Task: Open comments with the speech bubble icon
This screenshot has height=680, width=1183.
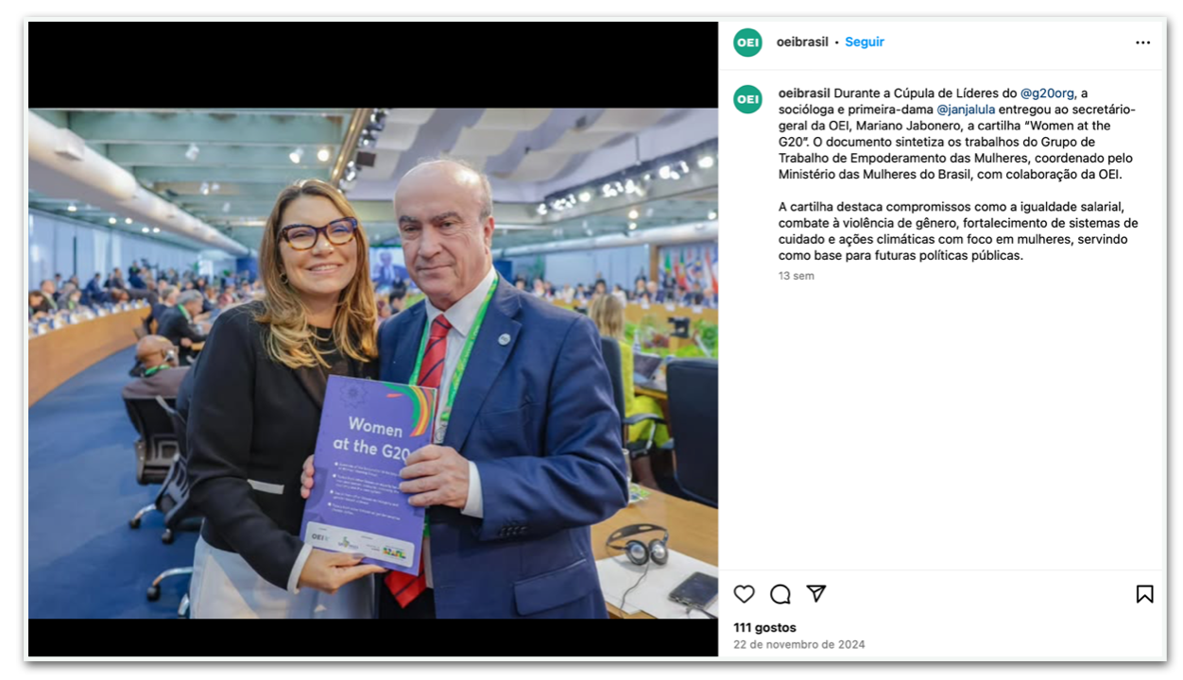Action: pos(780,594)
